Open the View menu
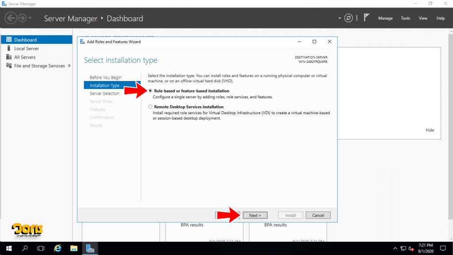Image resolution: width=453 pixels, height=255 pixels. 423,18
